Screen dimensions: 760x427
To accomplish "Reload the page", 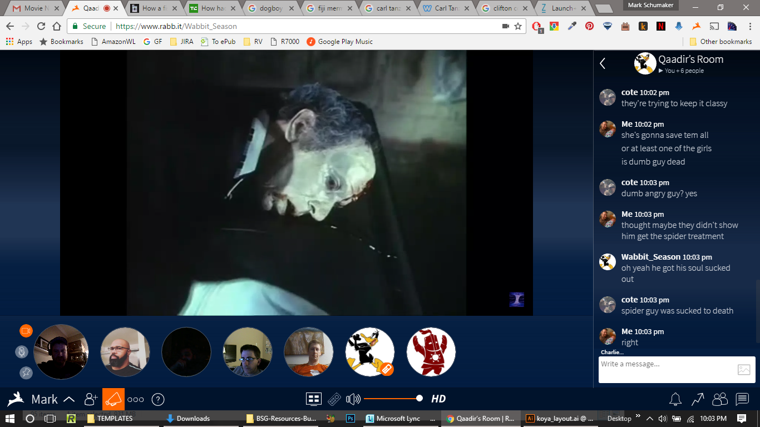I will (x=41, y=26).
